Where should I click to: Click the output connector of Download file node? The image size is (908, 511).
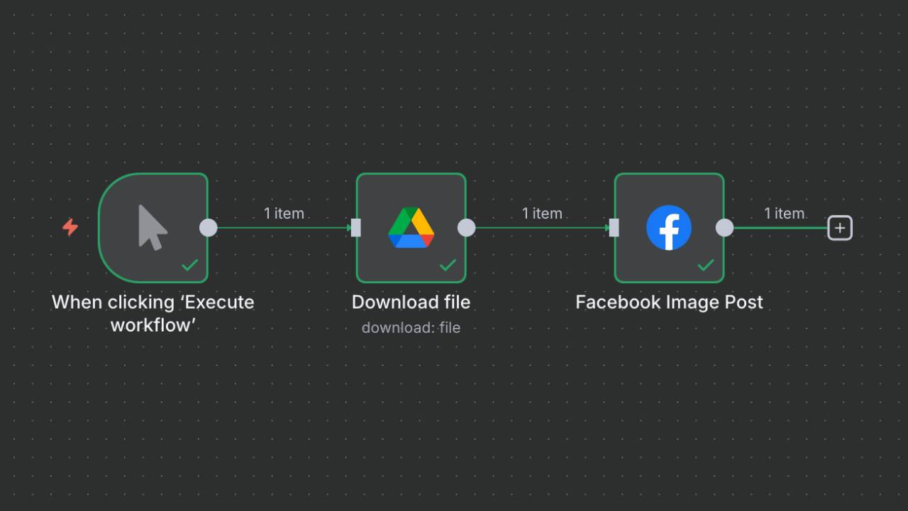click(467, 228)
